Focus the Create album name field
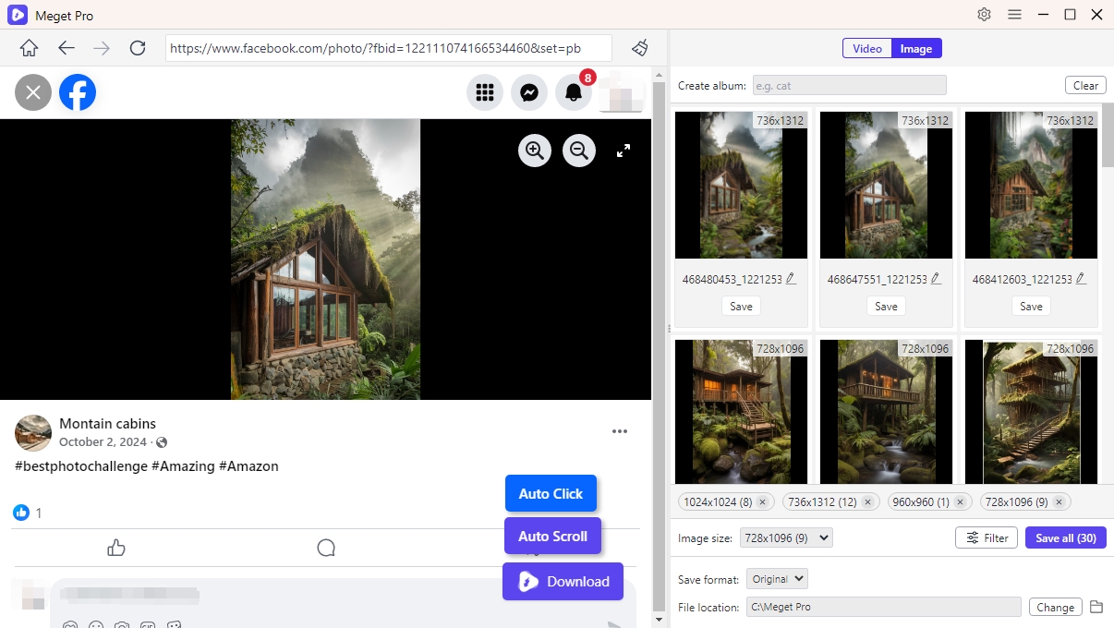 coord(850,85)
